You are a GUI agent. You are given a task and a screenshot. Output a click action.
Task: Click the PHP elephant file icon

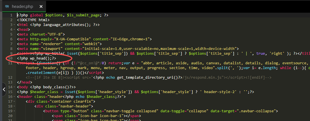pos(7,6)
